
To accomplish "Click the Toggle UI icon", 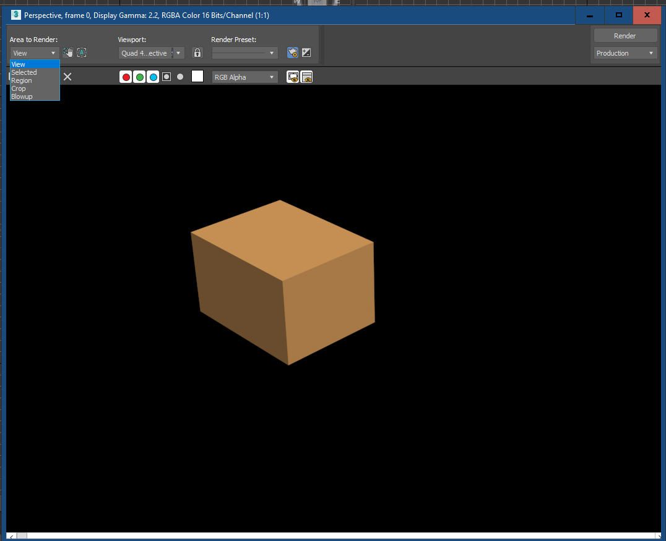I will click(x=307, y=77).
